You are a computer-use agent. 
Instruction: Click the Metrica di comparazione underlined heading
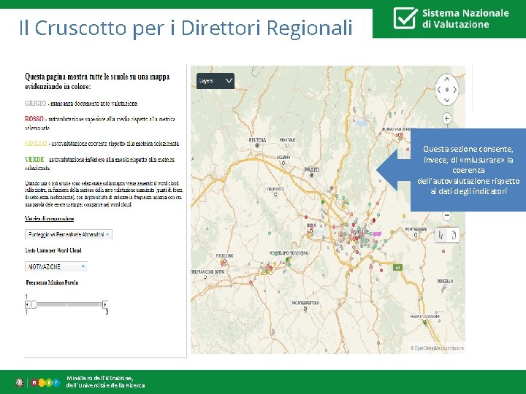(x=50, y=219)
